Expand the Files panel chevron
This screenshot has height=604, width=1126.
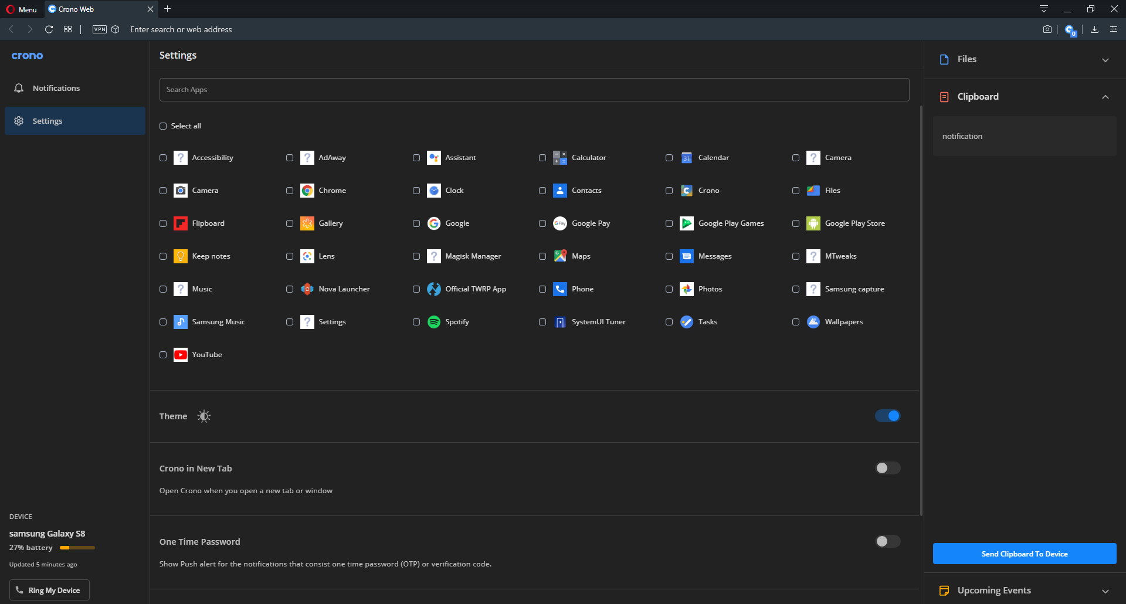(1105, 60)
